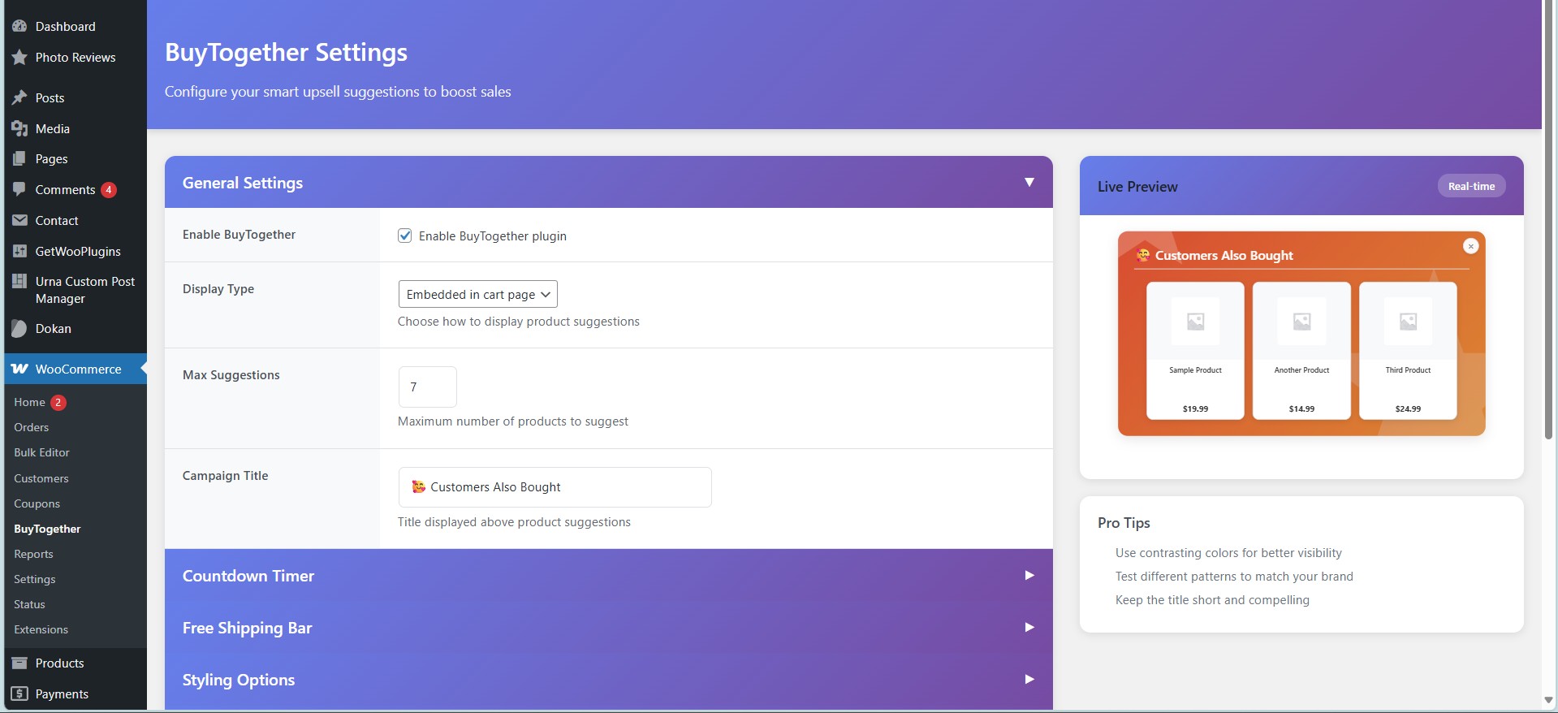Click the Pages icon in sidebar

click(19, 159)
